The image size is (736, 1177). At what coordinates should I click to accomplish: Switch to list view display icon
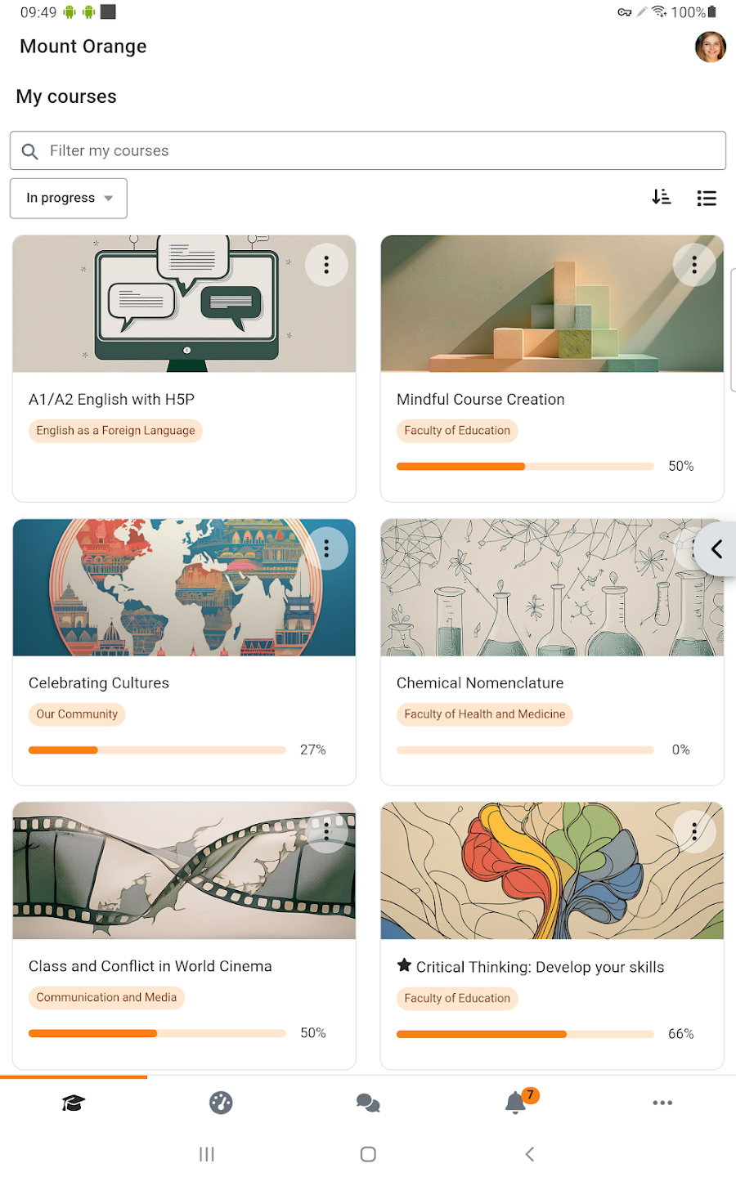tap(707, 198)
